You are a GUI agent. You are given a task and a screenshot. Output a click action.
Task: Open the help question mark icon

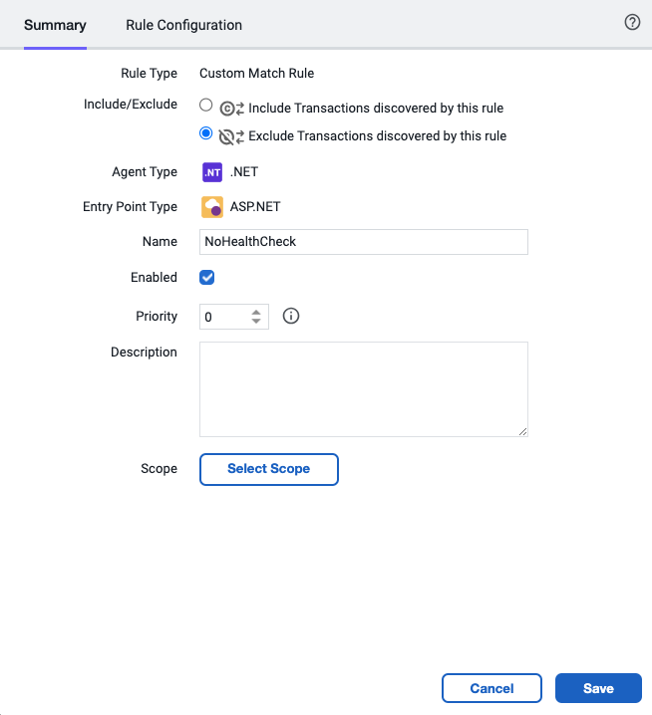(632, 22)
